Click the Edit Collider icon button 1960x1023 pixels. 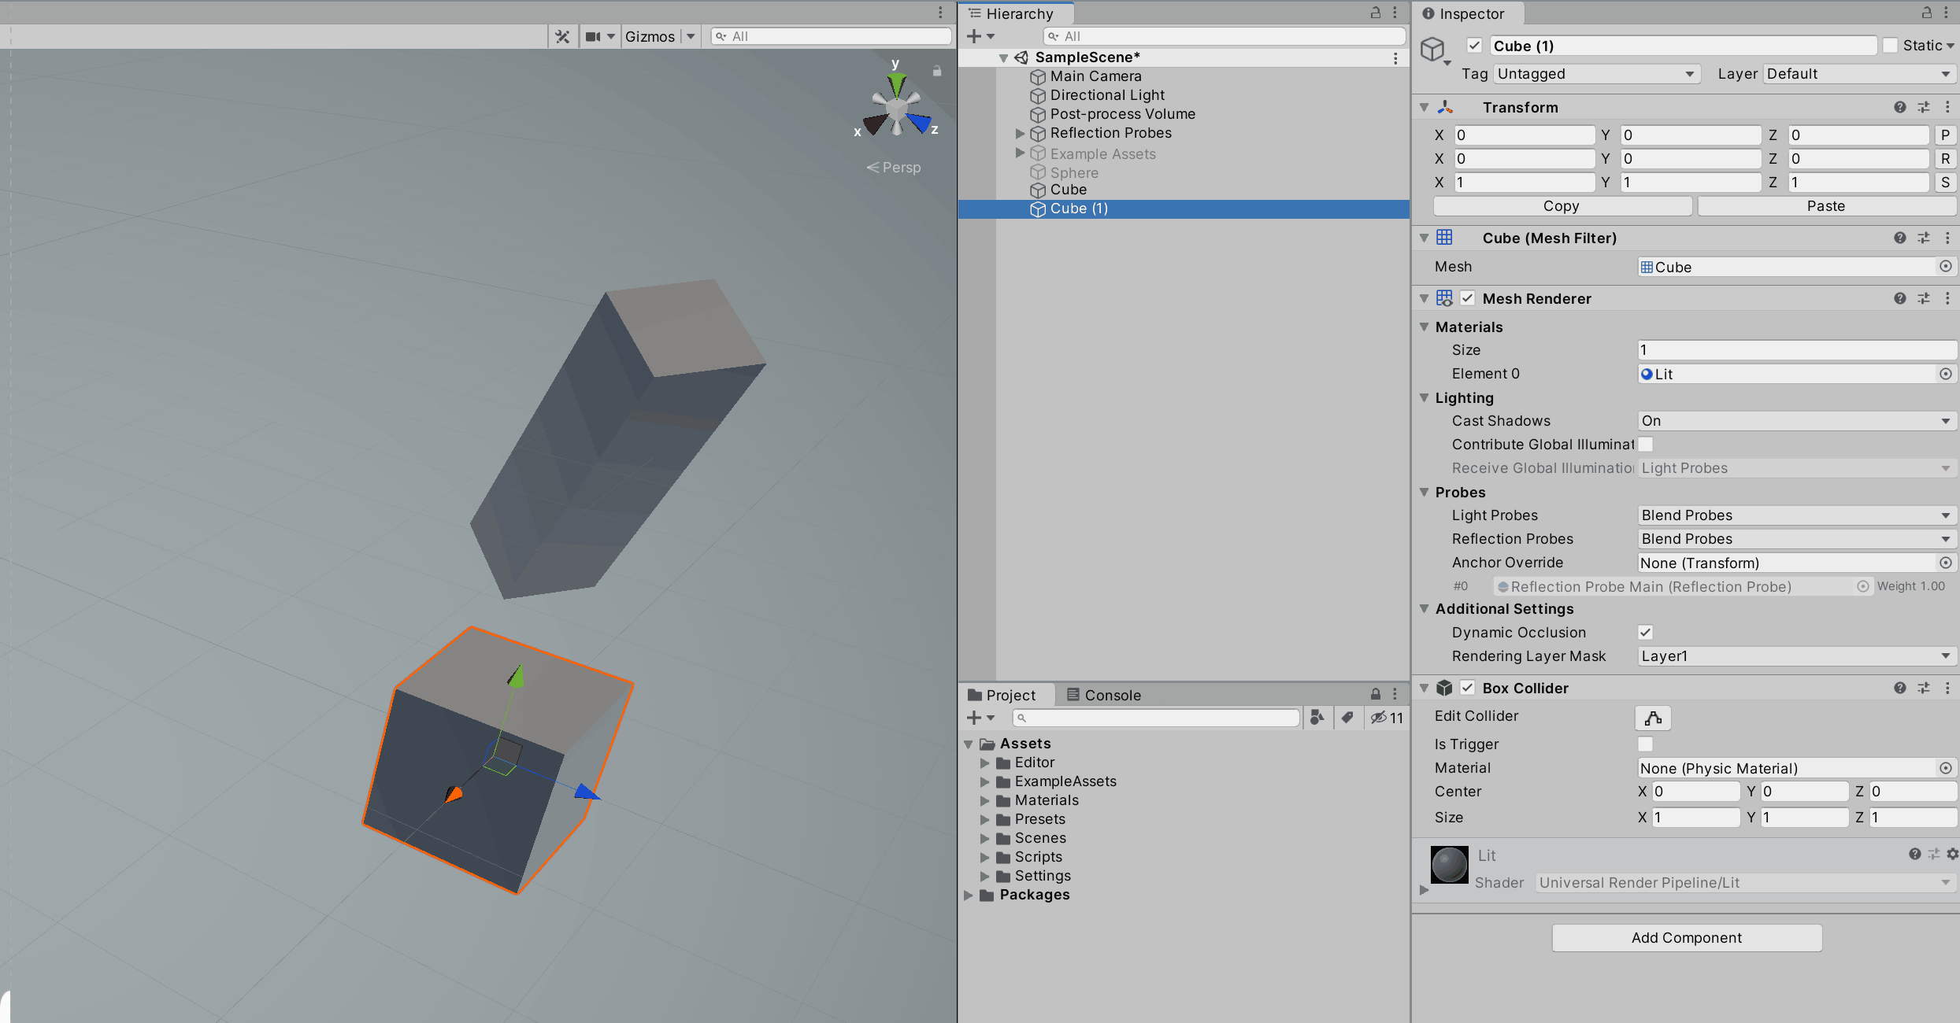coord(1652,718)
